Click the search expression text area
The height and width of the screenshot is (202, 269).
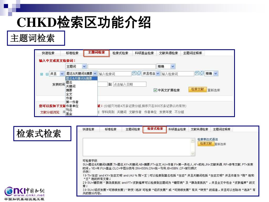[x=137, y=147]
